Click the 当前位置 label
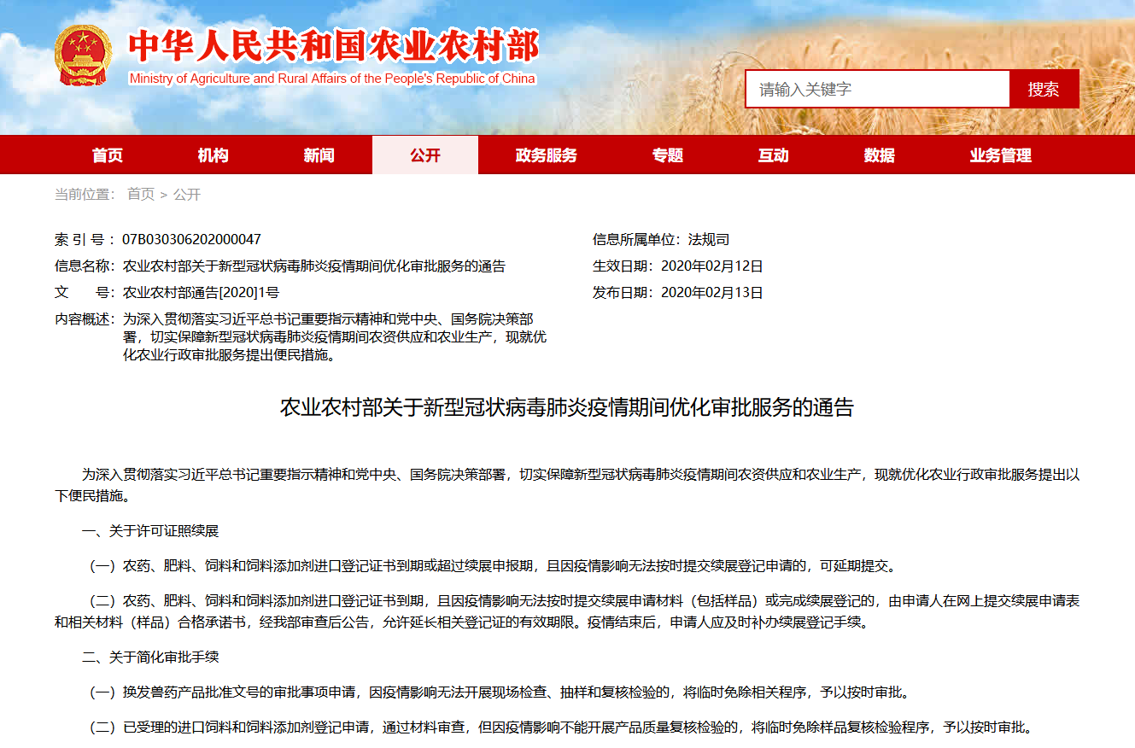 [85, 195]
